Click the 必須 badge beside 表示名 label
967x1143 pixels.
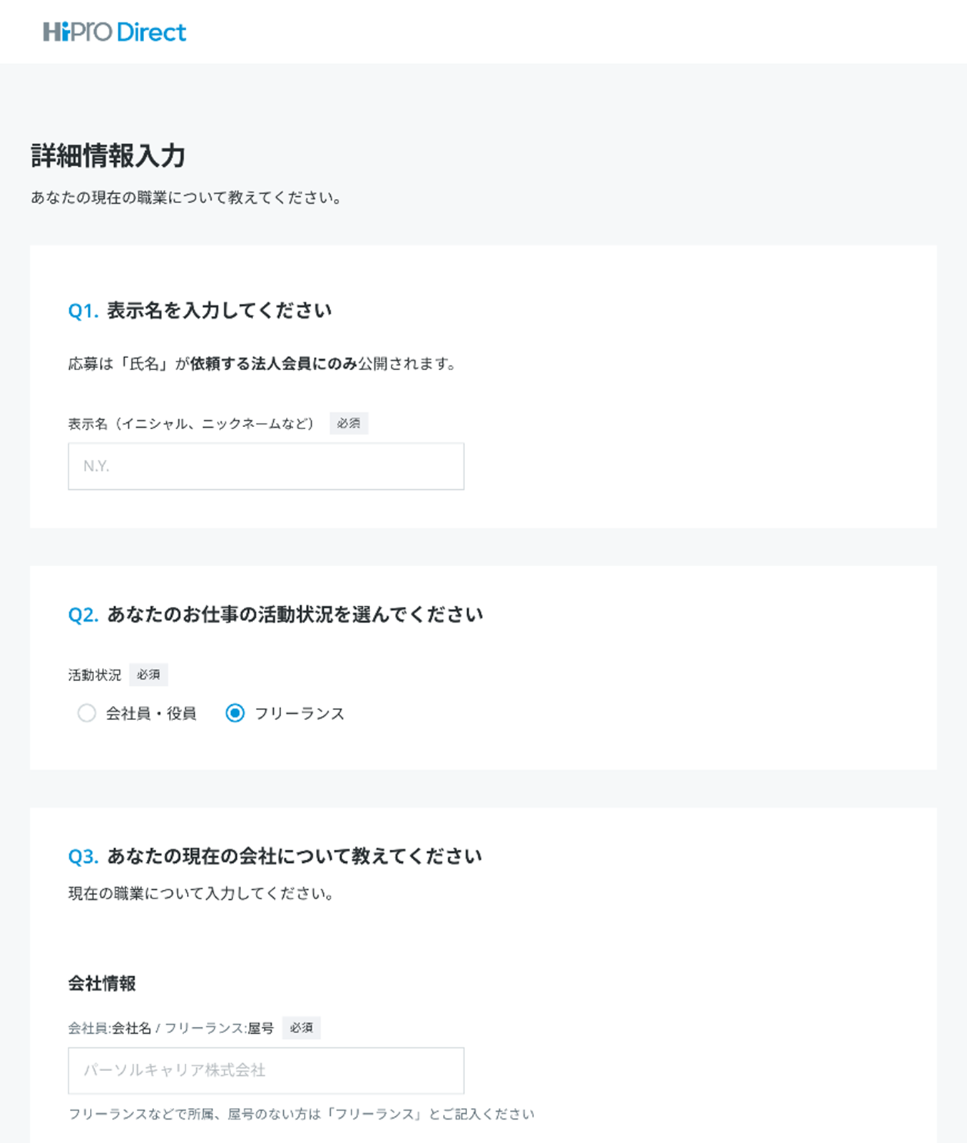tap(349, 424)
